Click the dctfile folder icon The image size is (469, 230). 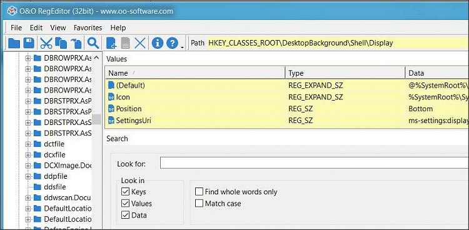[37, 144]
